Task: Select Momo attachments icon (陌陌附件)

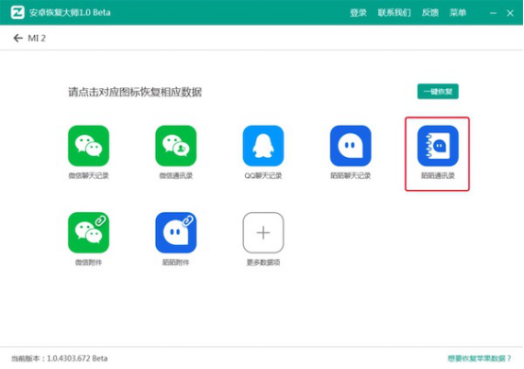Action: pyautogui.click(x=176, y=233)
